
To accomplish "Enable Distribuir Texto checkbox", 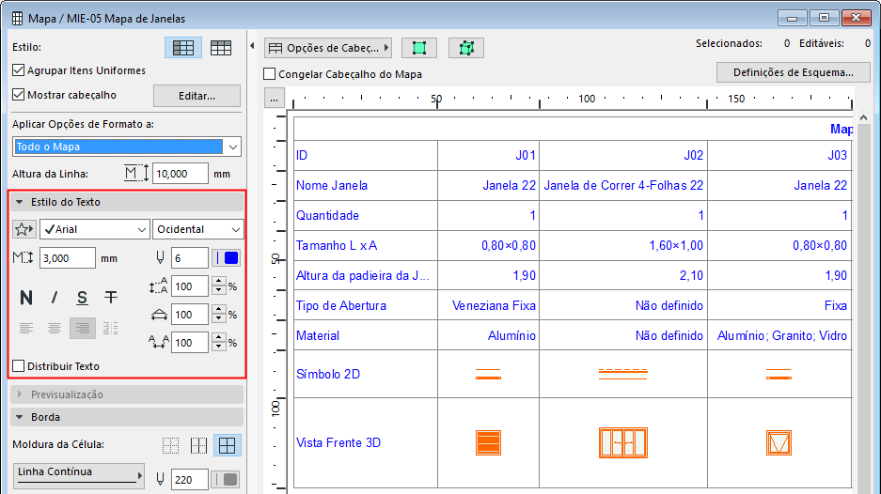I will 19,366.
